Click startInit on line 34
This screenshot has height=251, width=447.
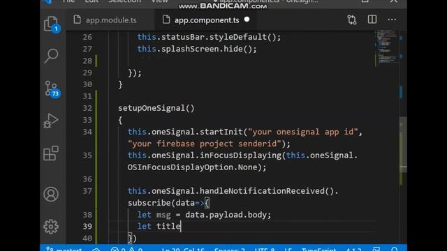(221, 132)
